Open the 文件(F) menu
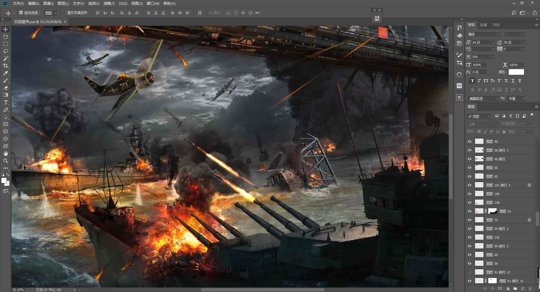Viewport: 540px width, 292px height. tap(18, 3)
